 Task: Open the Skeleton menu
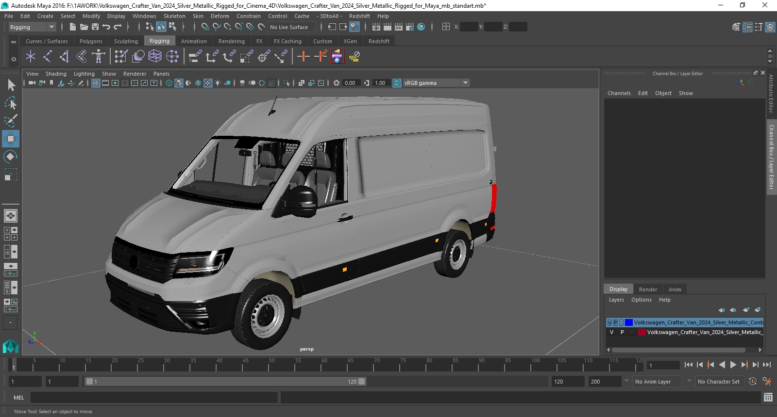click(174, 16)
